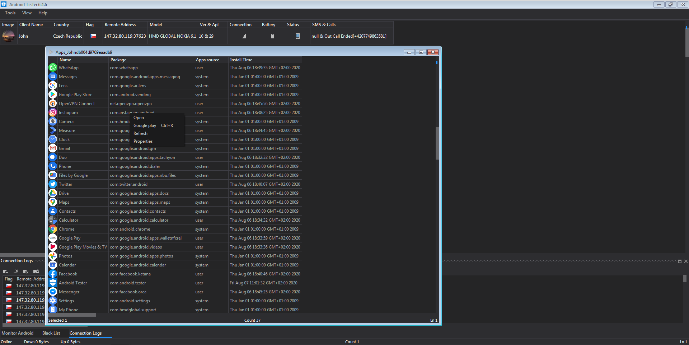The height and width of the screenshot is (345, 689).
Task: Click the Facebook app icon
Action: point(53,274)
